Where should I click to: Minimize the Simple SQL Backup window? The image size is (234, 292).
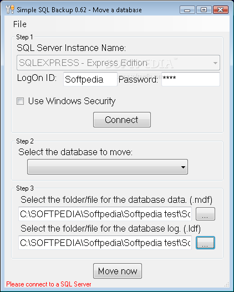click(x=187, y=9)
